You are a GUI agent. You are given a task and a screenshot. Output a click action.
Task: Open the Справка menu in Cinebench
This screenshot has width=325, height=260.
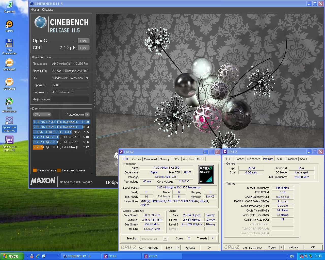(48, 10)
